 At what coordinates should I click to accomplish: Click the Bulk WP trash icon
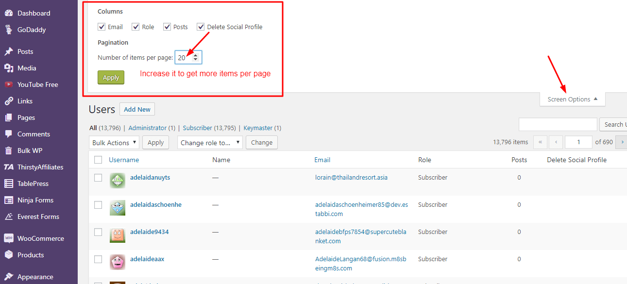[9, 150]
